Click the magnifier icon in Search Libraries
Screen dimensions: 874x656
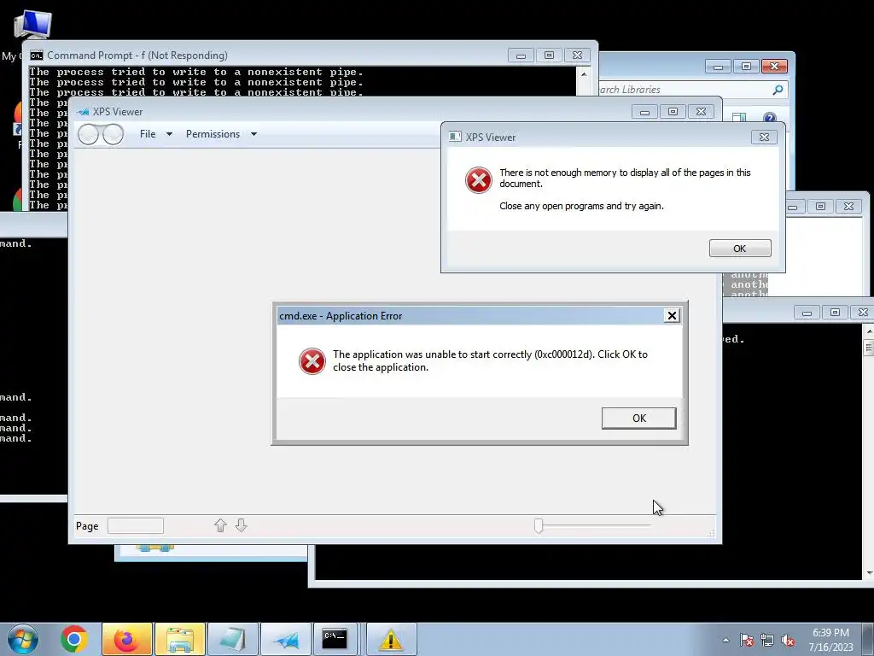[x=778, y=89]
